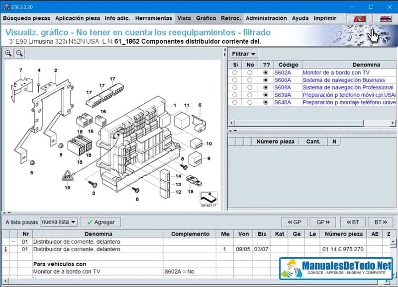
Task: Click the red warning toolbar icon
Action: 360,18
